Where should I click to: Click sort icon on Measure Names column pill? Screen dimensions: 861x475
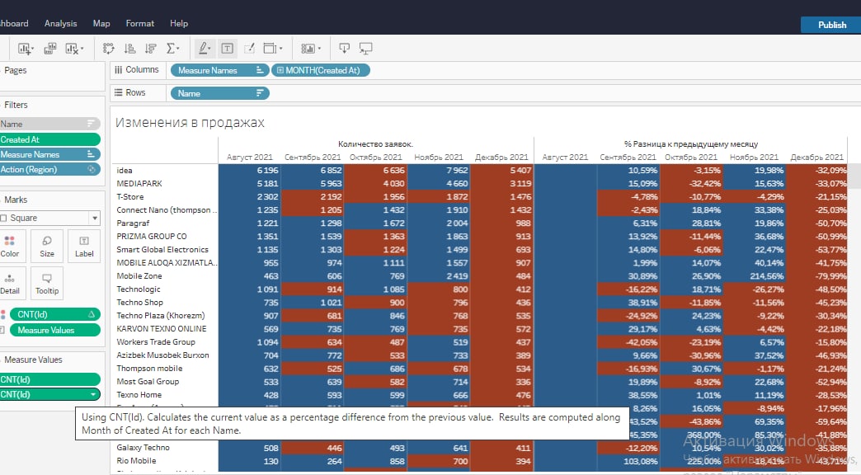(260, 70)
